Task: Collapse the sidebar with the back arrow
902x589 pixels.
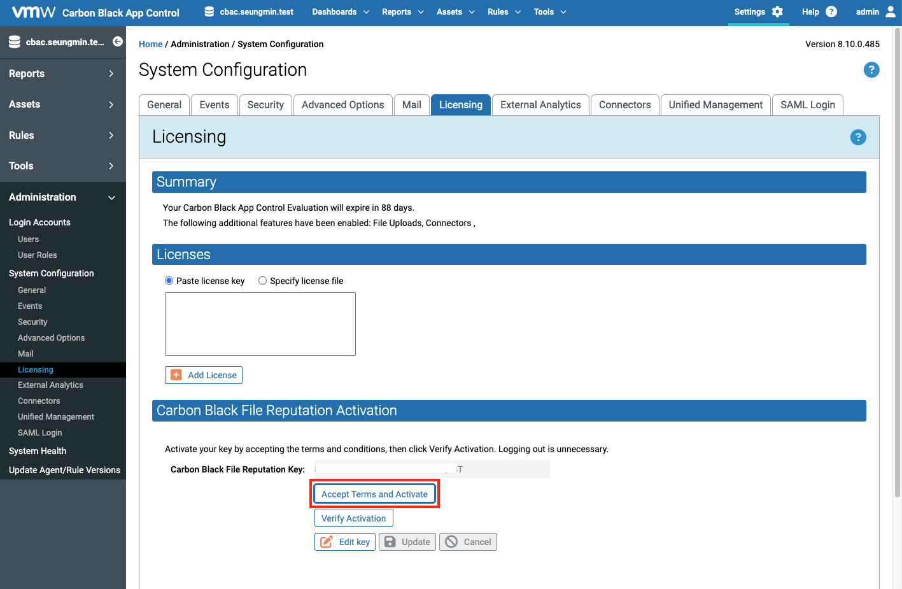Action: (118, 41)
